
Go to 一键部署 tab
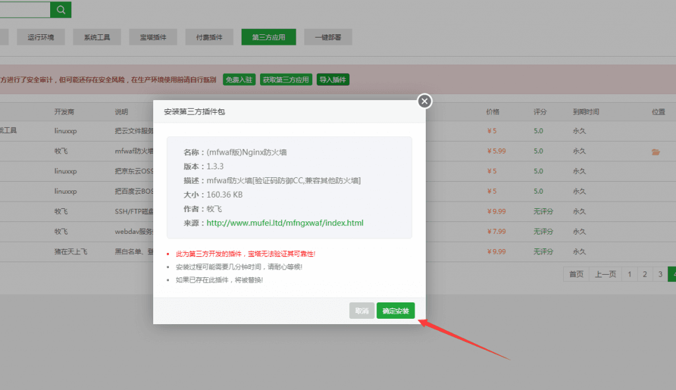(328, 38)
